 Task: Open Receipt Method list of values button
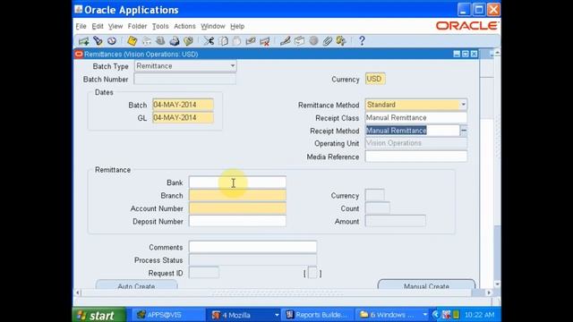click(x=464, y=131)
